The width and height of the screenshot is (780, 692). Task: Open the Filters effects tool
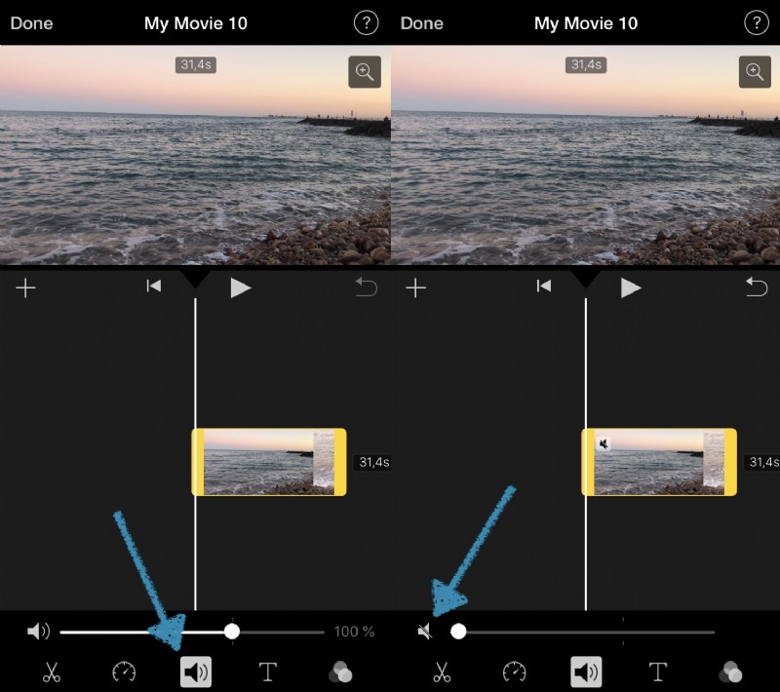point(340,672)
